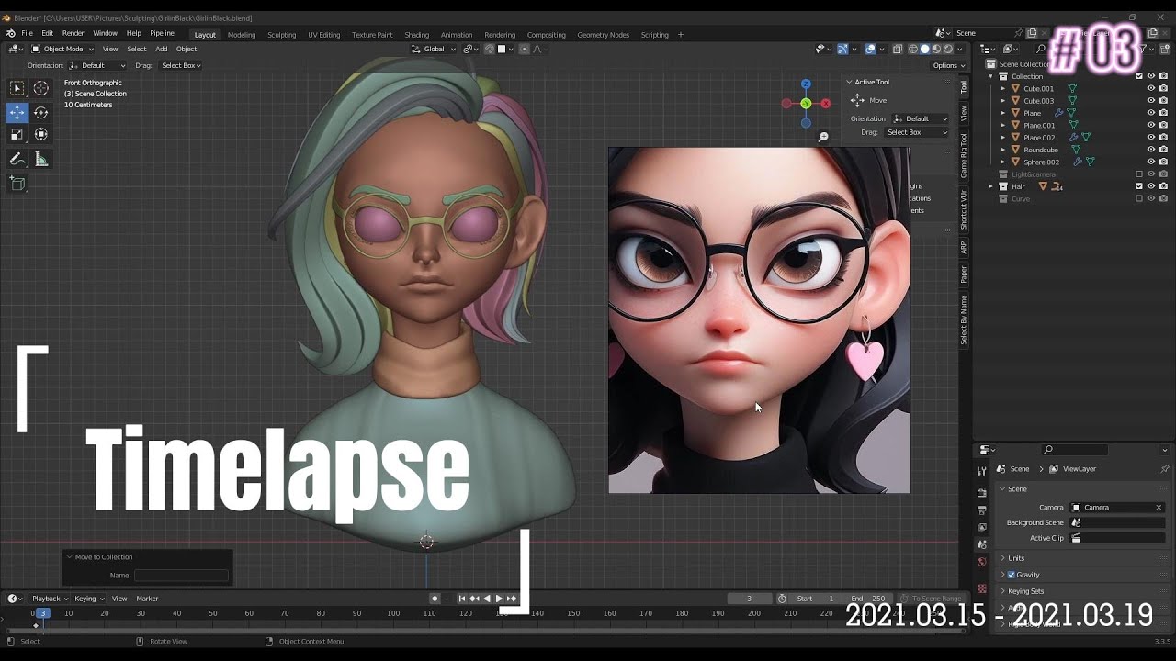Toggle auto keying record button
Viewport: 1176px width, 661px height.
coord(435,599)
